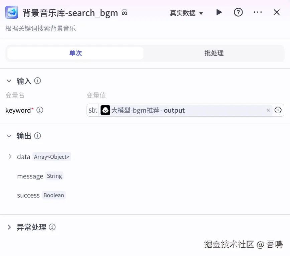Click the message String output row
Viewport: 290px width, 256px height.
tap(40, 176)
